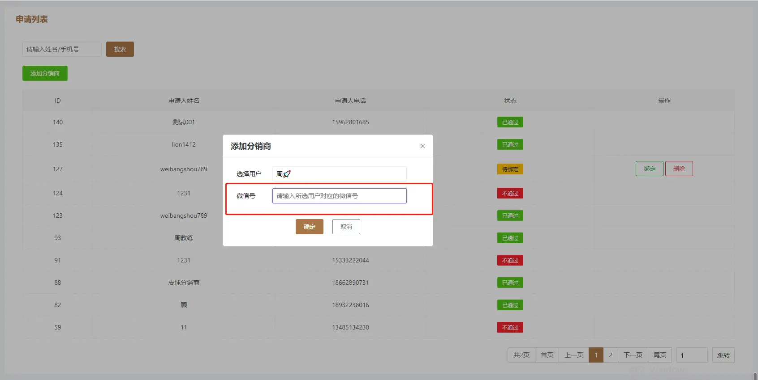
Task: Click the page number jump input
Action: click(692, 355)
